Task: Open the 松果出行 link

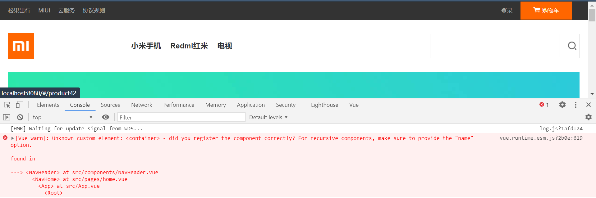Action: point(19,10)
